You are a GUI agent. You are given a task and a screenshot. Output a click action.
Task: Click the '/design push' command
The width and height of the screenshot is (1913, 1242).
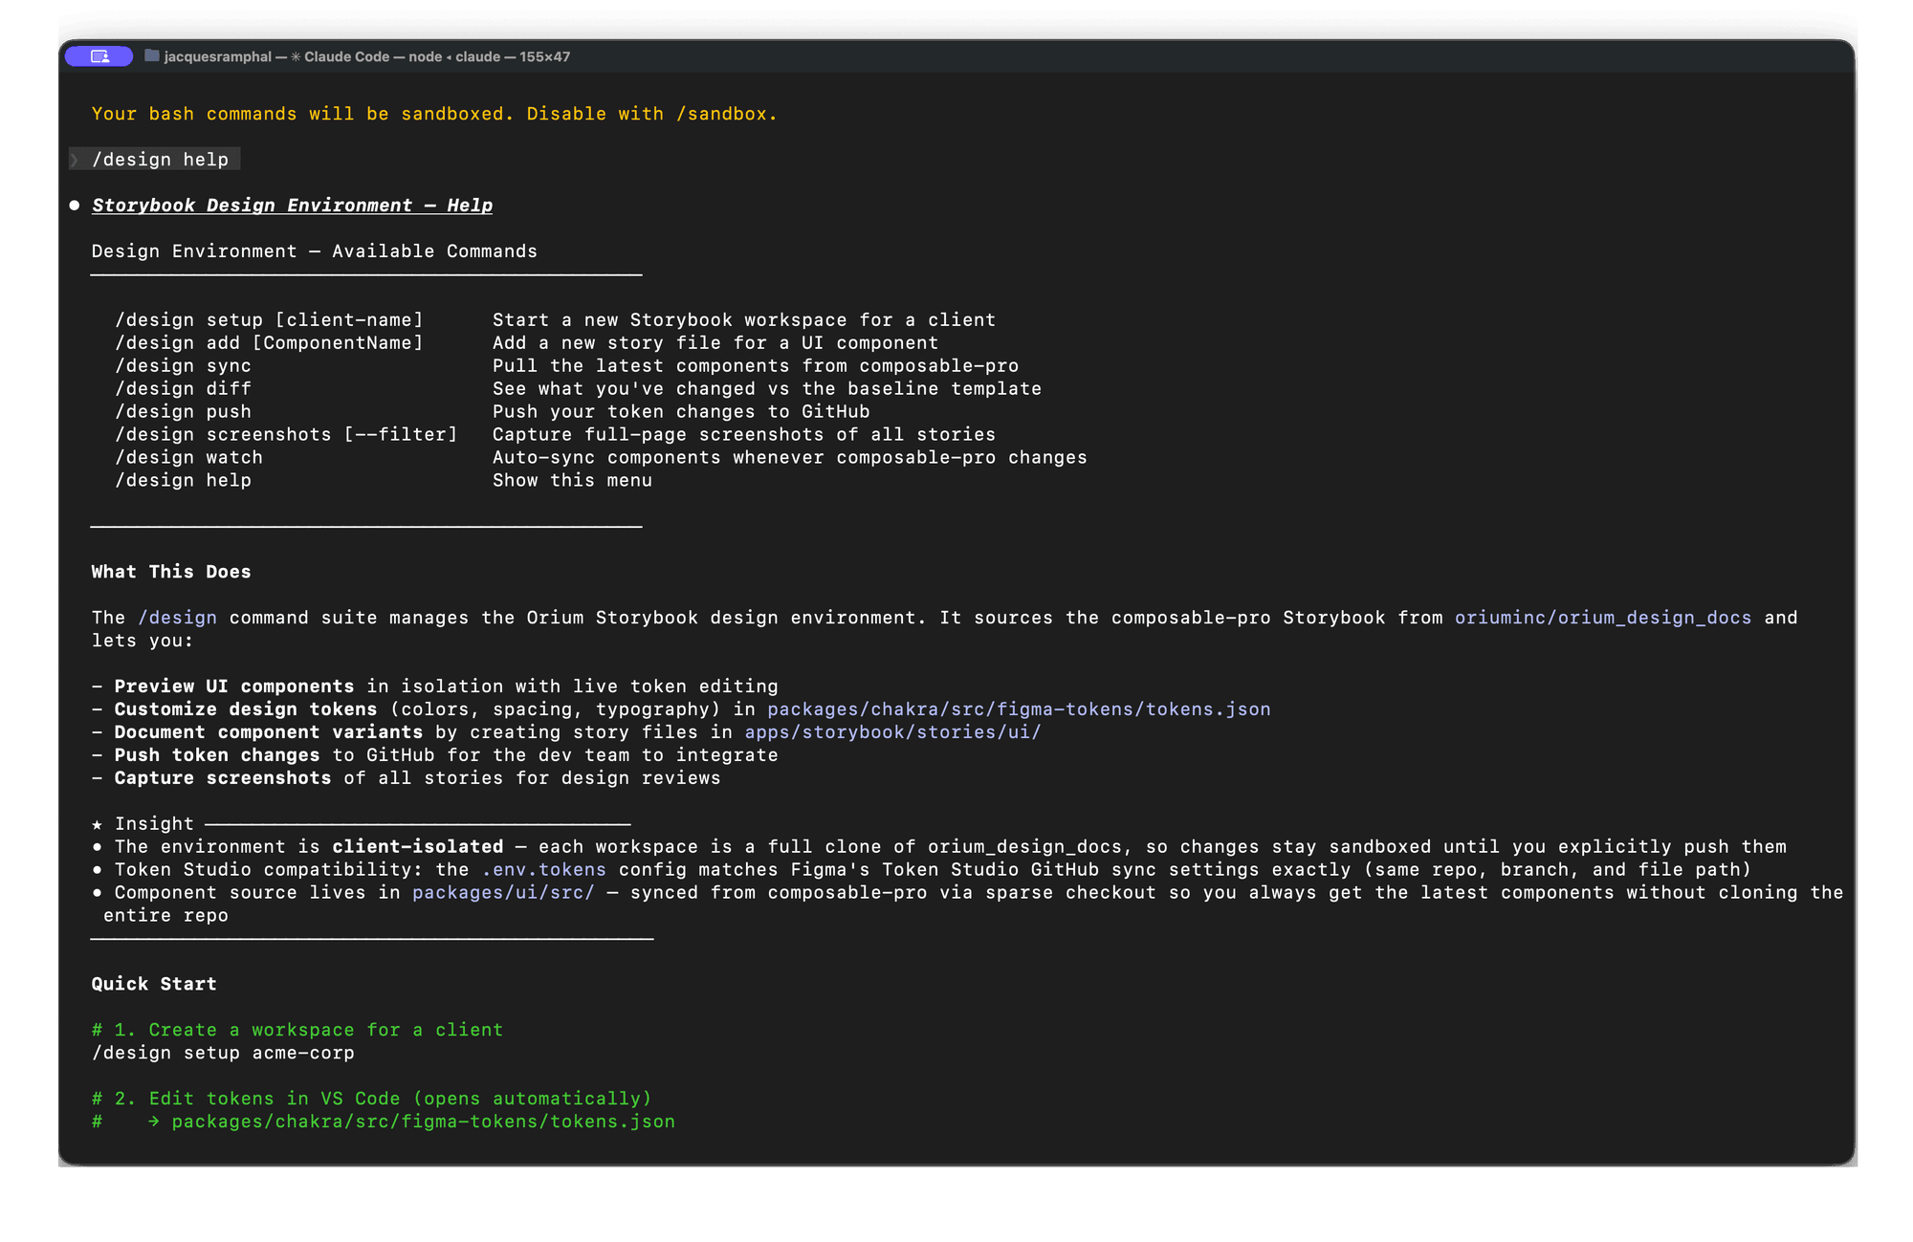click(183, 412)
